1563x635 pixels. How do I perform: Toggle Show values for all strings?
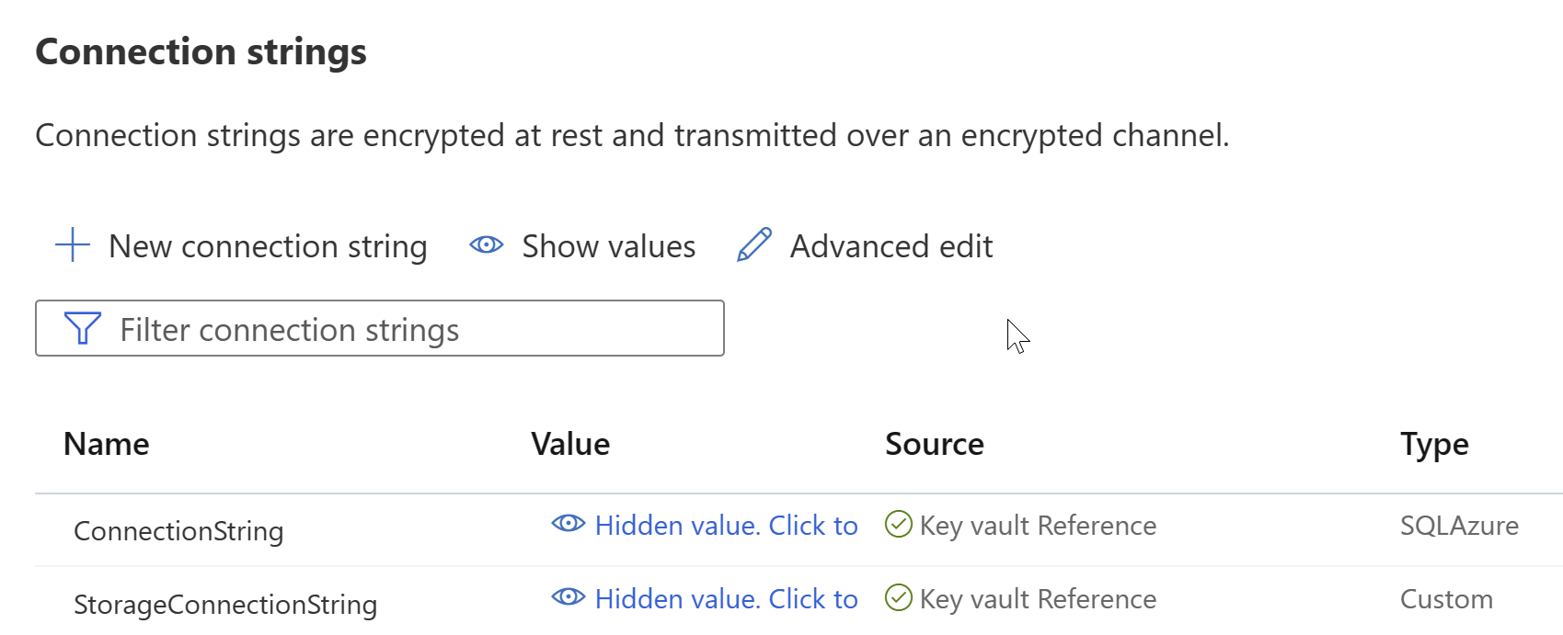(x=582, y=246)
